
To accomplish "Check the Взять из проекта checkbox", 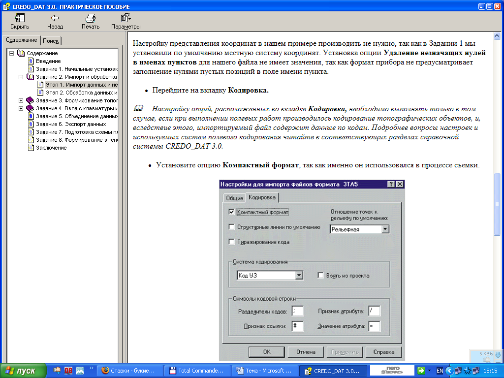I will point(320,276).
